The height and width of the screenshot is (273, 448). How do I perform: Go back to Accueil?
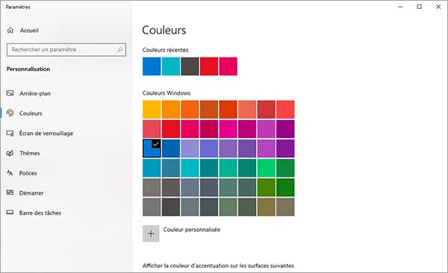pos(29,31)
